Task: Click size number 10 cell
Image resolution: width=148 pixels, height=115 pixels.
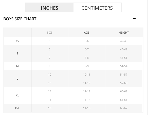Action: pyautogui.click(x=50, y=75)
